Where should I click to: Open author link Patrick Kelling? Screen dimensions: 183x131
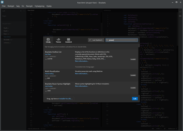coord(49,74)
